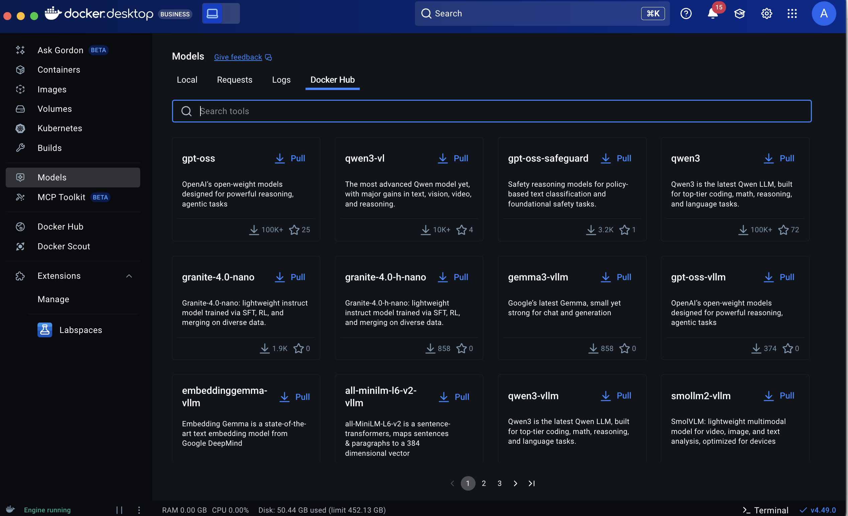Toggle the local/cloud mode switch in header
Viewport: 848px width, 516px height.
[221, 14]
